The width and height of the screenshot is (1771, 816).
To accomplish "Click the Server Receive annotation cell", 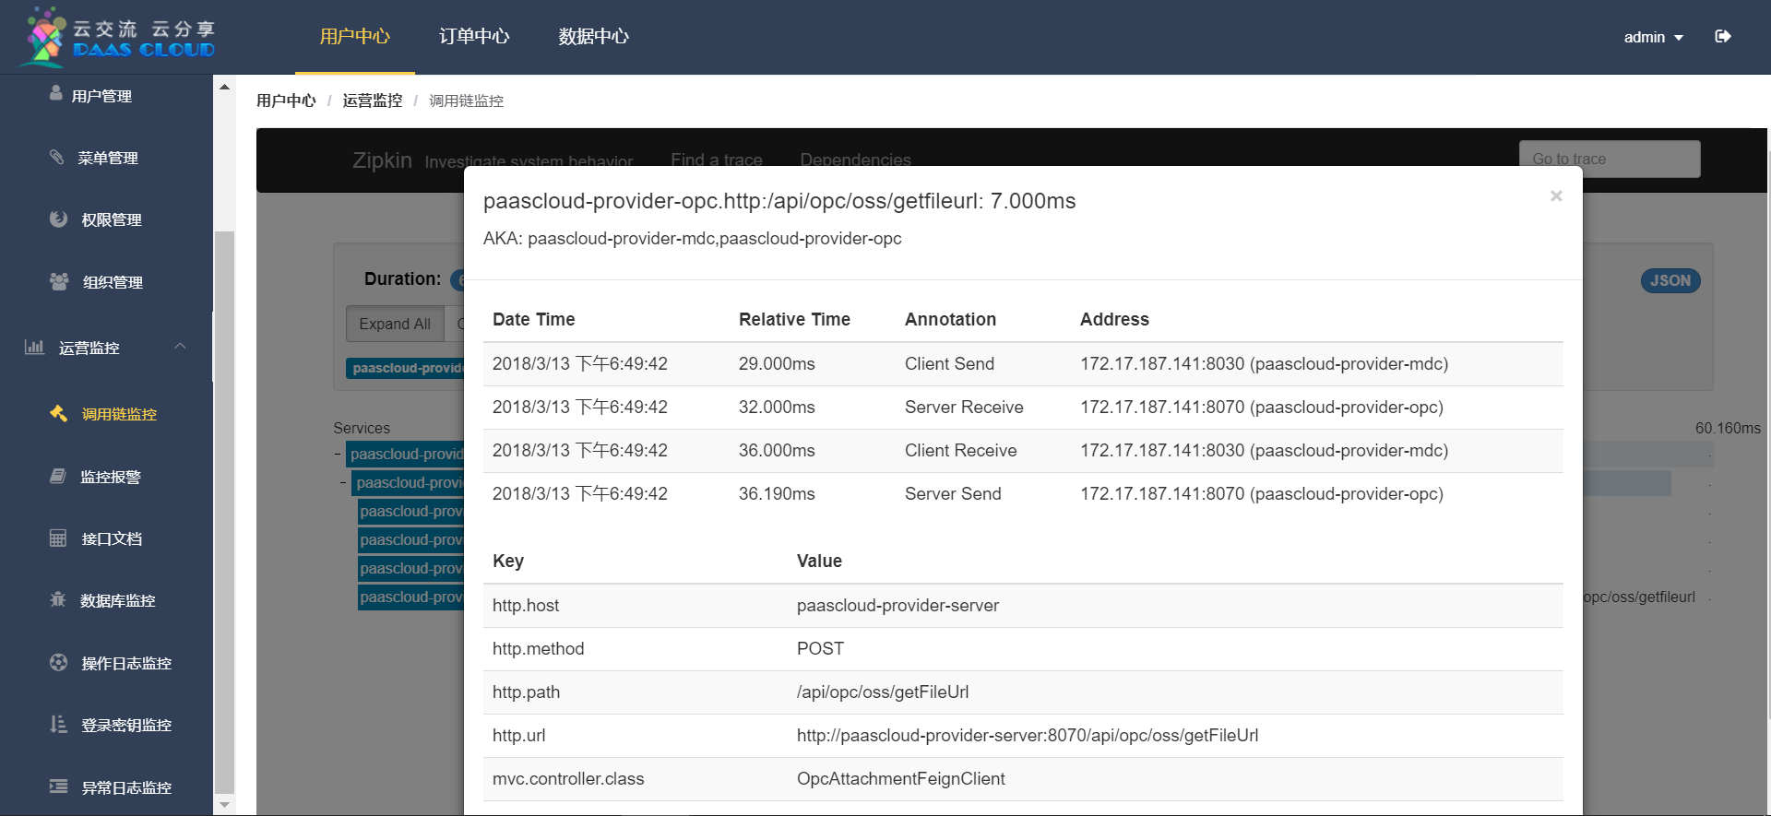I will [x=964, y=408].
